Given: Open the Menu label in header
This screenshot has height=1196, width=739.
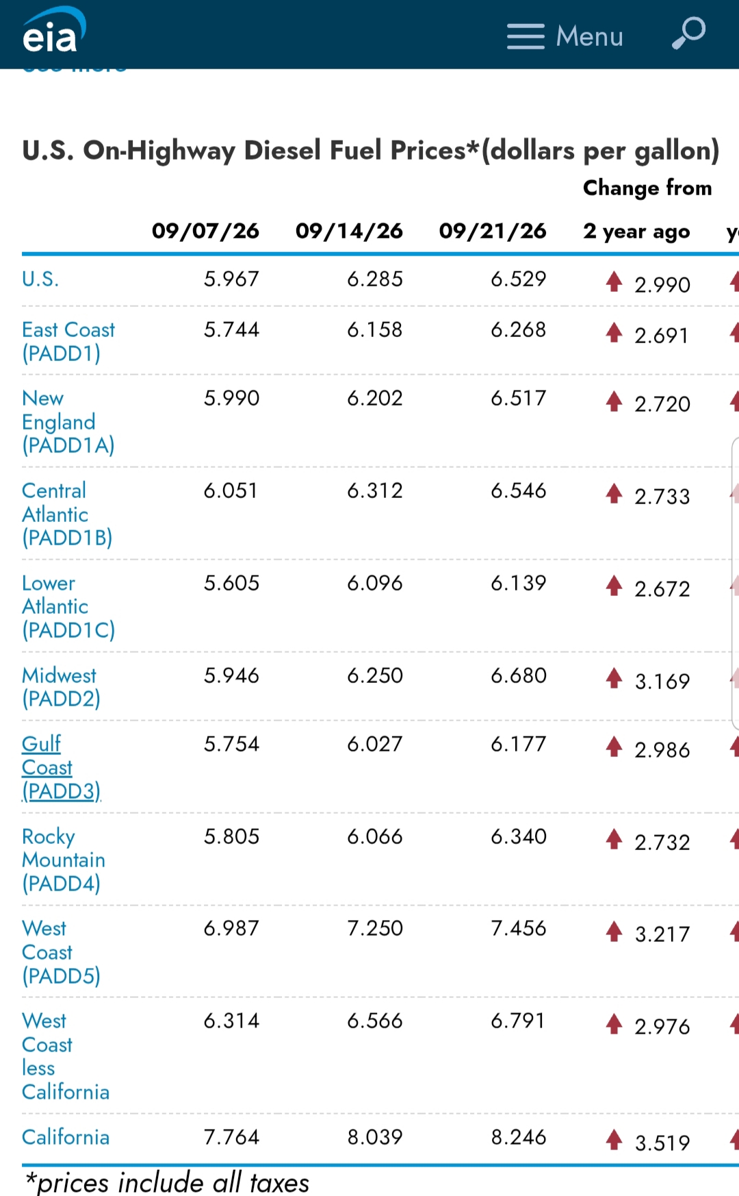Looking at the screenshot, I should [x=589, y=36].
